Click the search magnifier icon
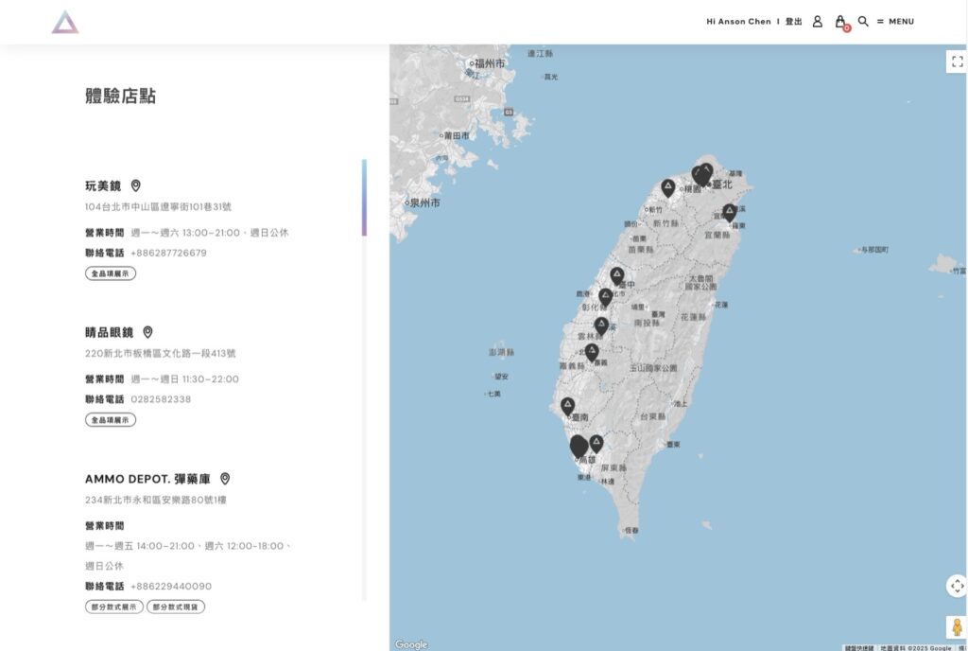968x651 pixels. tap(863, 22)
